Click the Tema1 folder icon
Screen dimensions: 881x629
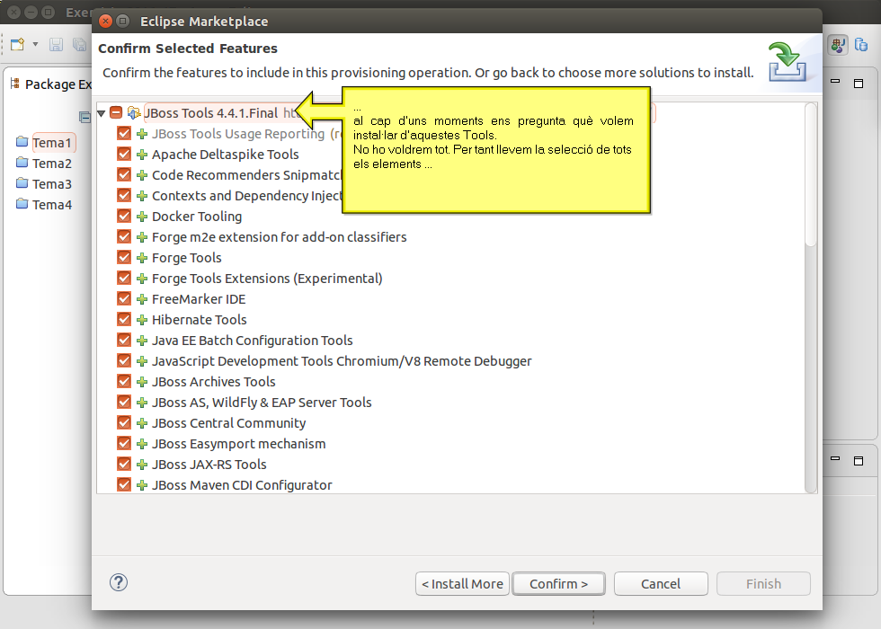click(22, 141)
